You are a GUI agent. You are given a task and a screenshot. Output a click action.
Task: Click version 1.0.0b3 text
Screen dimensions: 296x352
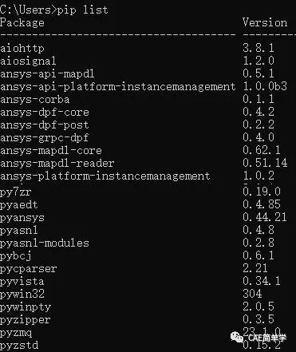265,86
